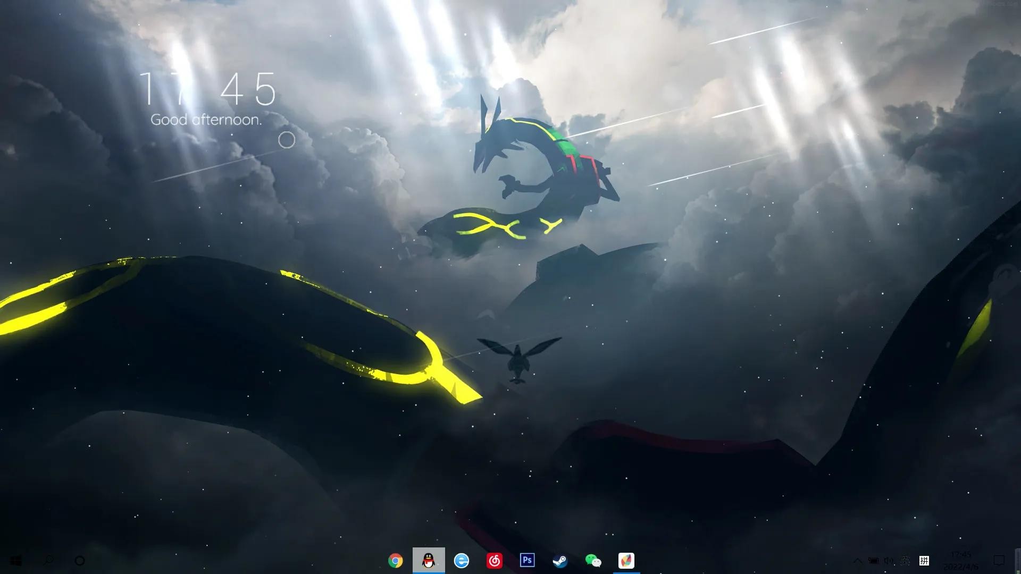Open taskbar search magnifier
Screen dimensions: 1021x574
point(48,561)
